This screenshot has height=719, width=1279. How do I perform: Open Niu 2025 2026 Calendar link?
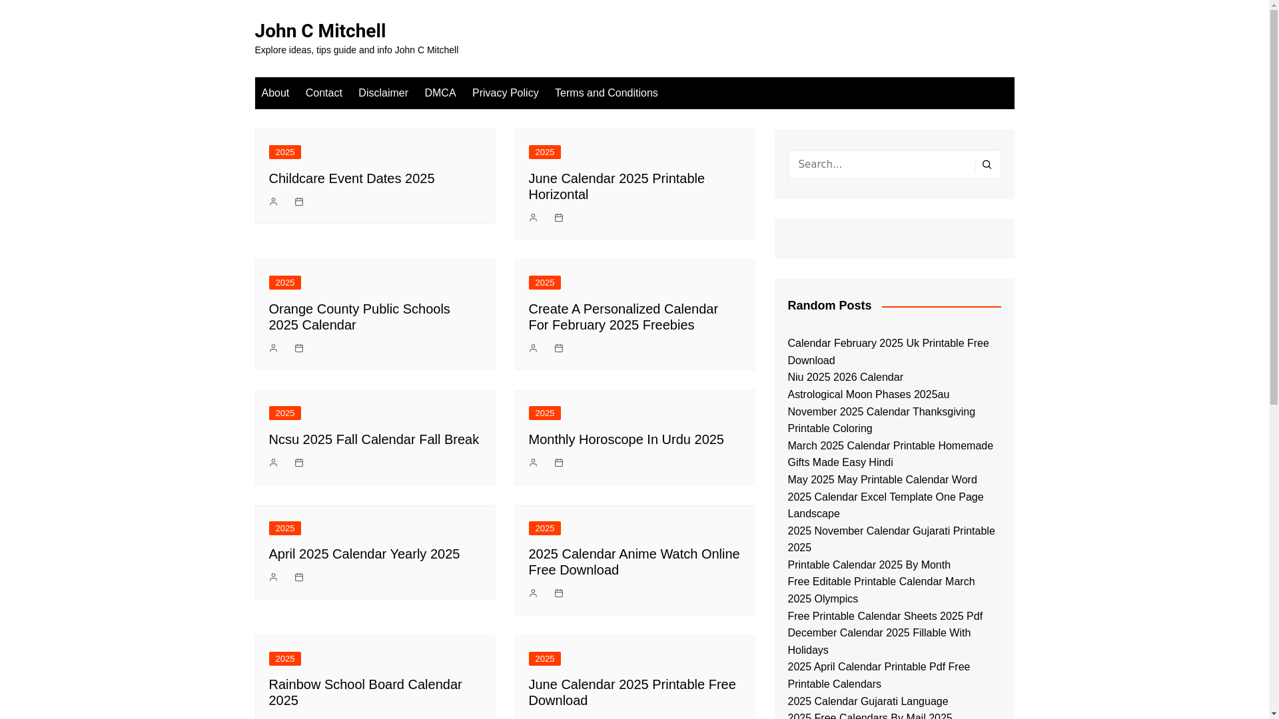pyautogui.click(x=845, y=377)
